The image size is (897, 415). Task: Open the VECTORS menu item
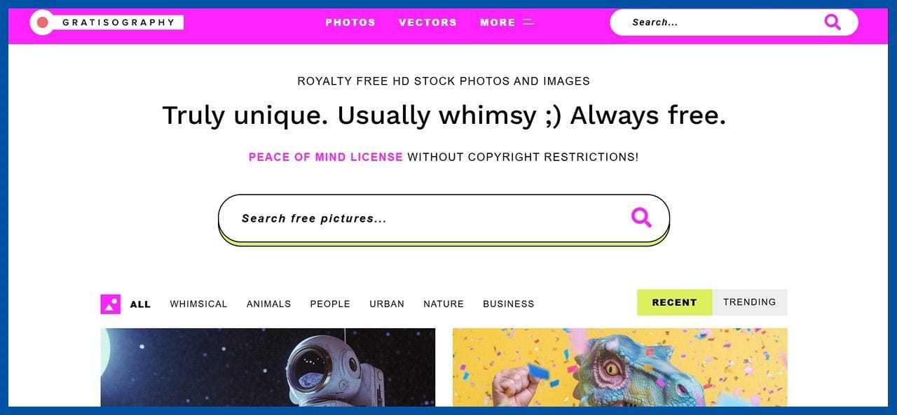pyautogui.click(x=427, y=22)
